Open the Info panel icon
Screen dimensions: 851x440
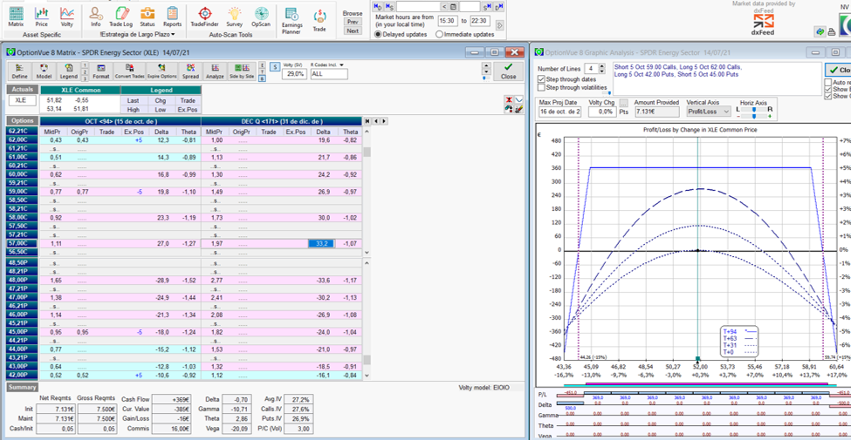point(96,17)
